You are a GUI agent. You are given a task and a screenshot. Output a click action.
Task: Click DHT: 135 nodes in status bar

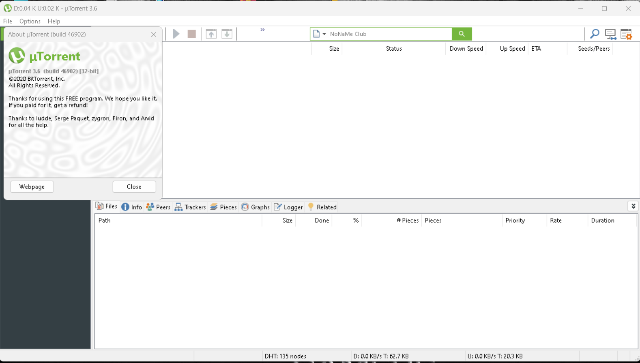286,356
